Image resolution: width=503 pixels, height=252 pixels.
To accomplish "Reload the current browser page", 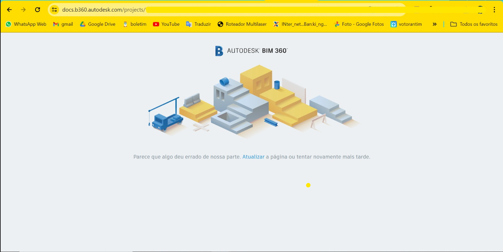I will pyautogui.click(x=37, y=10).
